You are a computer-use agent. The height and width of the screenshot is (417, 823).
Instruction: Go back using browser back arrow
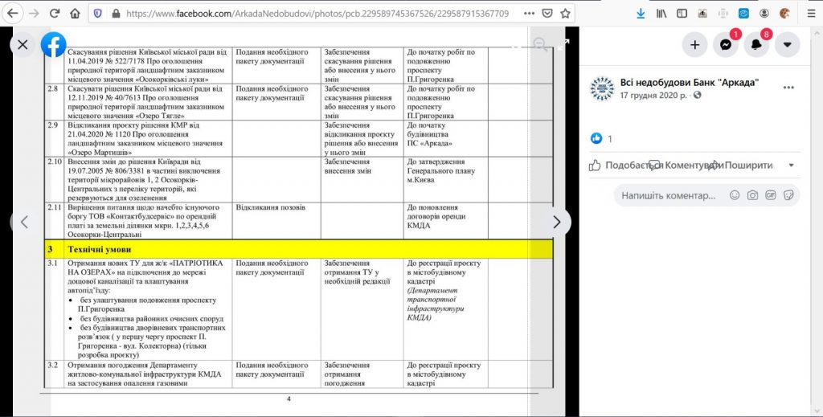click(13, 14)
